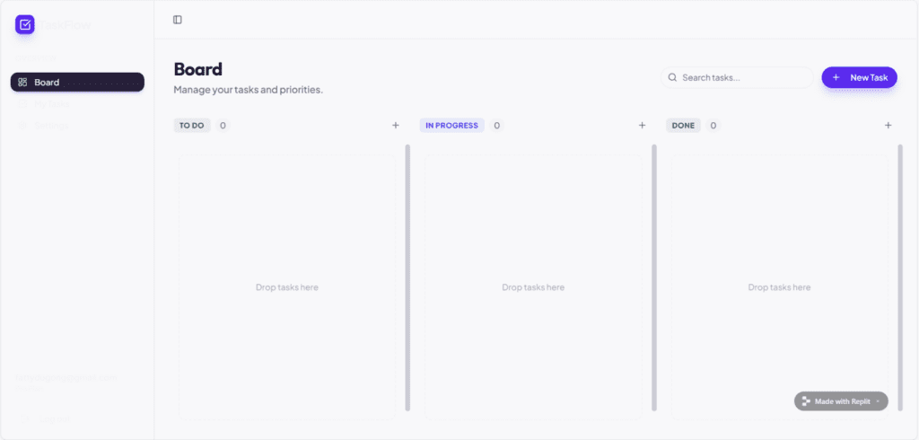The height and width of the screenshot is (440, 919).
Task: Expand the Made with Replit badge arrow
Action: [x=878, y=401]
